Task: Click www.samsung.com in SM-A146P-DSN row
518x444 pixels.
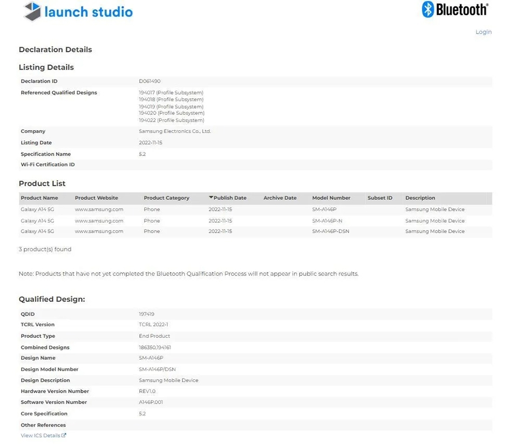Action: (x=99, y=231)
